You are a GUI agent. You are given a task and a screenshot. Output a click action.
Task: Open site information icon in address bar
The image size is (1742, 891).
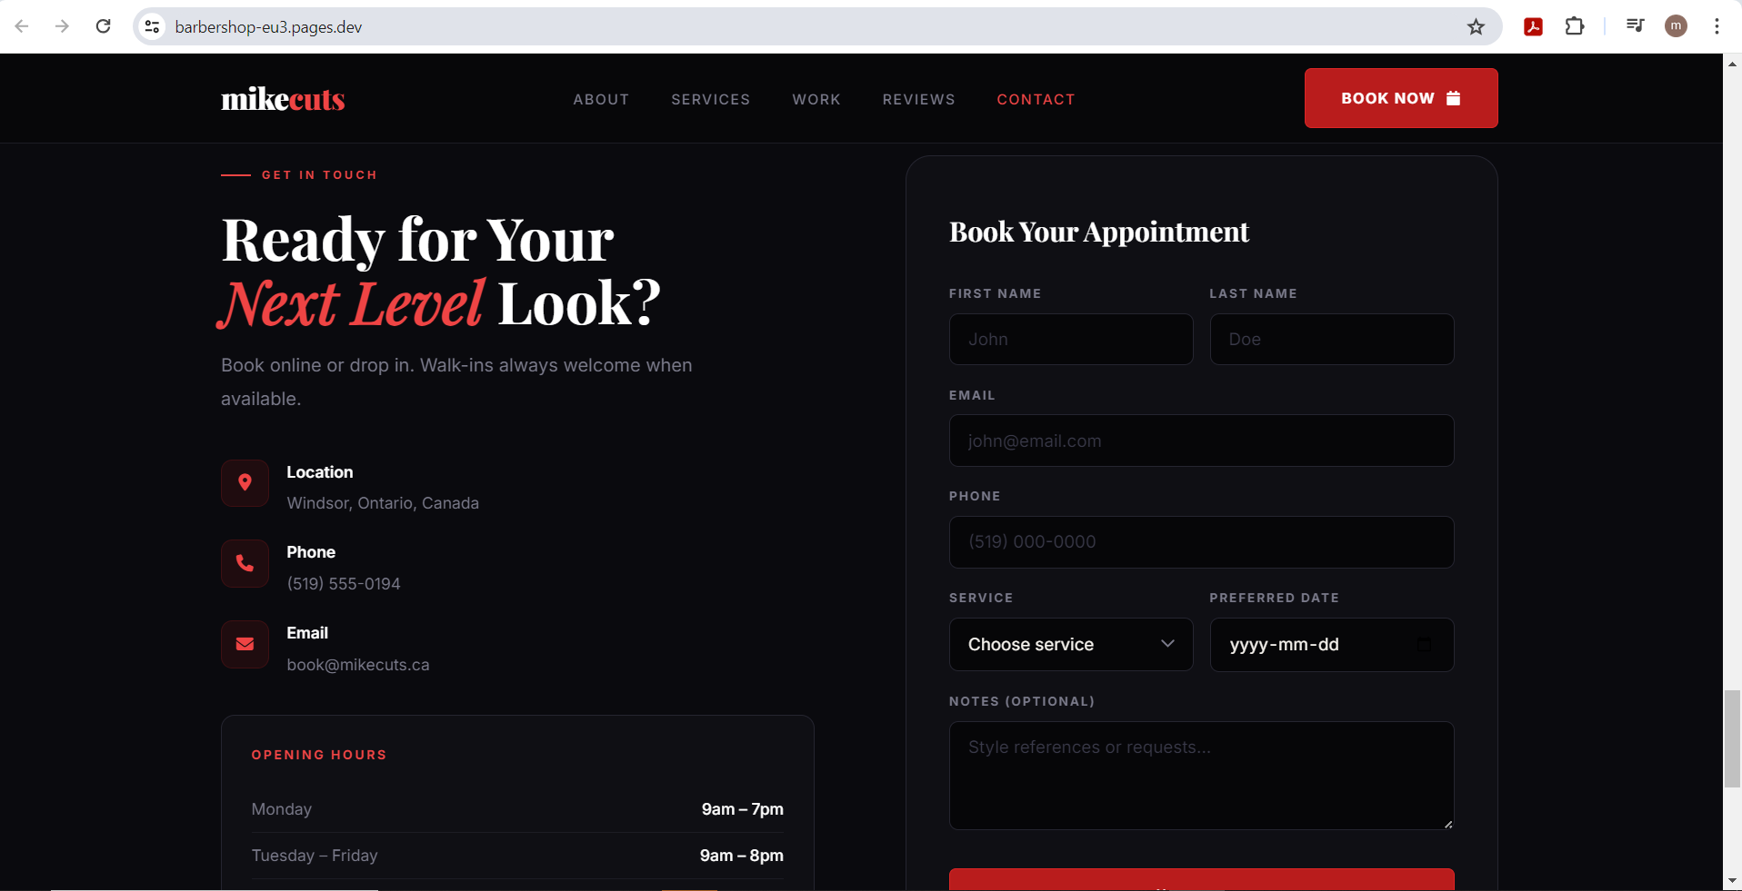[x=153, y=26]
